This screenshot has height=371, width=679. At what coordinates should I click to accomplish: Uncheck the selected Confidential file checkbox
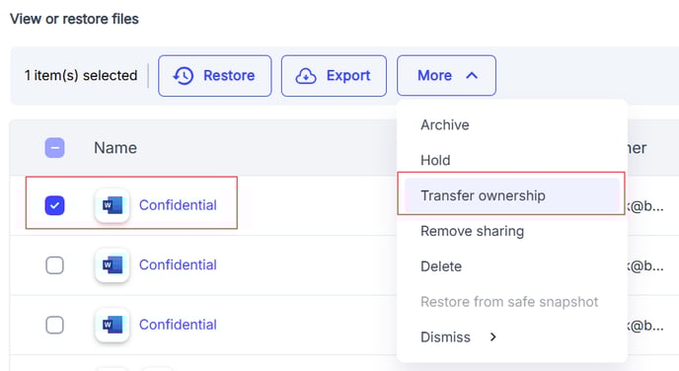pos(54,205)
